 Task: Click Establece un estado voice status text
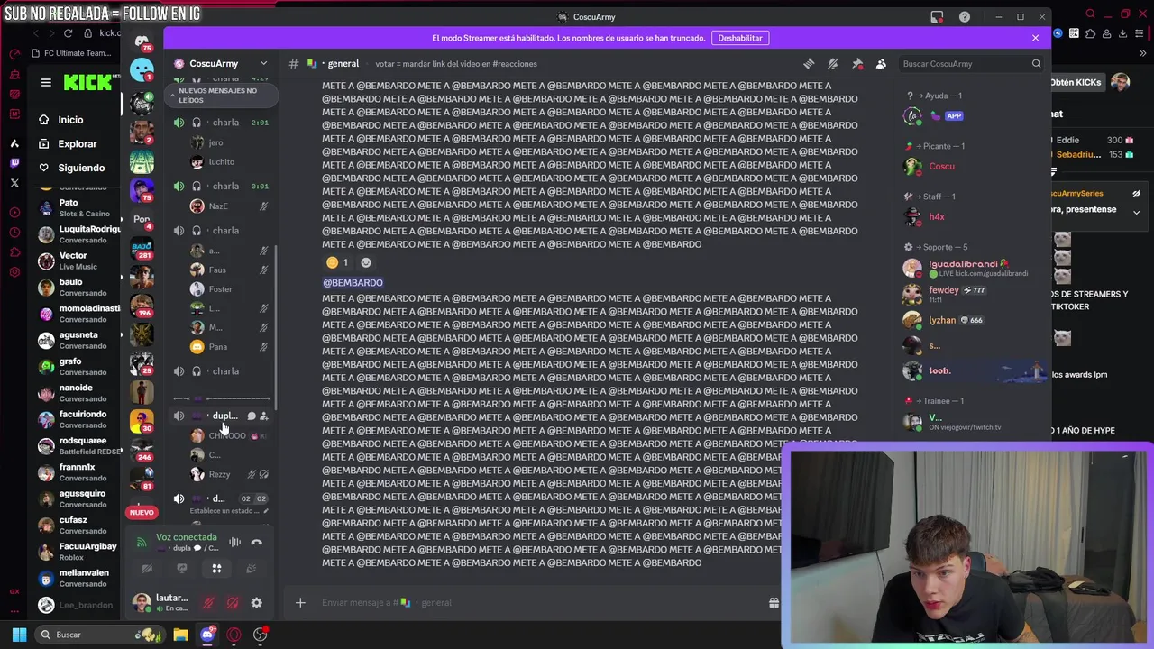[x=225, y=511]
